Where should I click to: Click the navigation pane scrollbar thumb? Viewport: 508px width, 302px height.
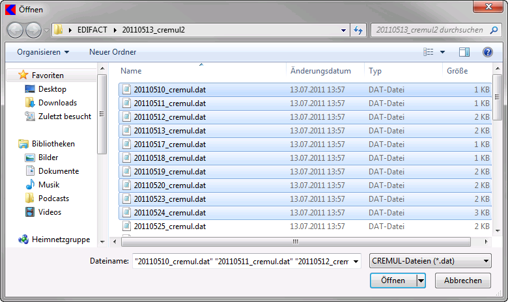click(x=102, y=114)
